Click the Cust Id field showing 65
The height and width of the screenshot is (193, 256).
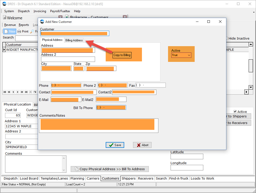click(13, 115)
